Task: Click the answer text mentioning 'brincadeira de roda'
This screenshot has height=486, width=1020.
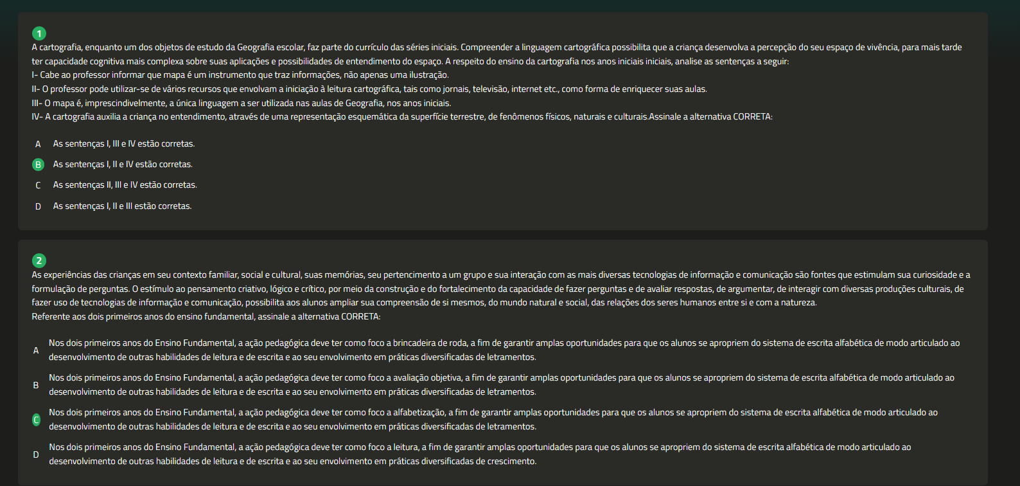Action: [x=504, y=350]
